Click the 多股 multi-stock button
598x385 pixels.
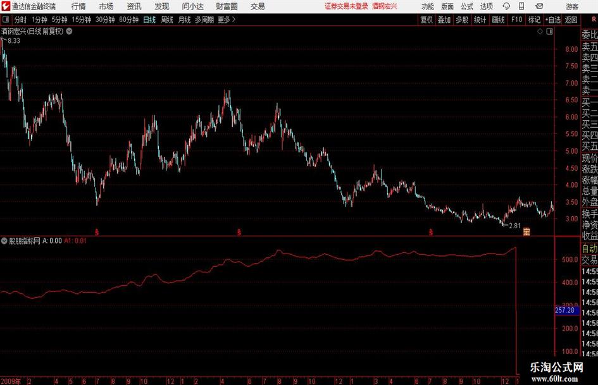coord(462,20)
